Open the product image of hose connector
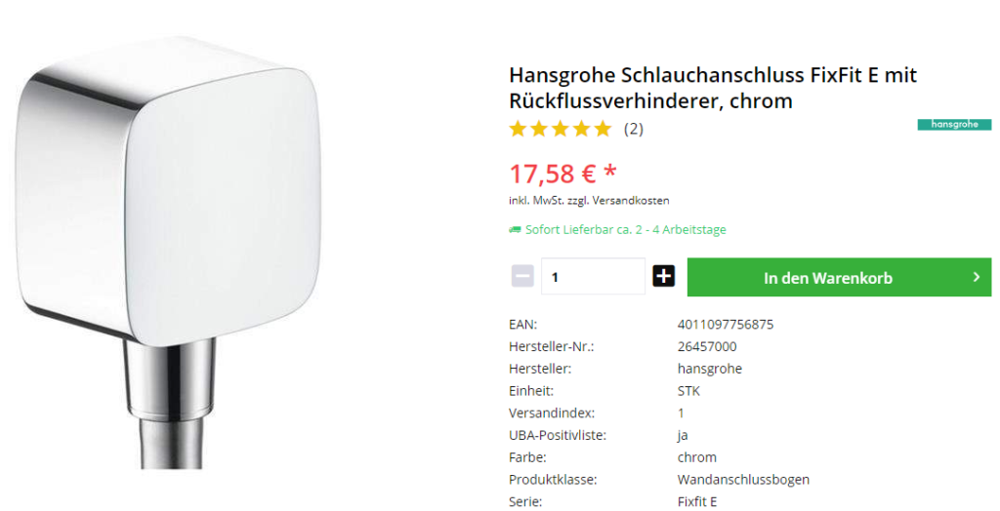Image resolution: width=1000 pixels, height=511 pixels. coord(168,253)
